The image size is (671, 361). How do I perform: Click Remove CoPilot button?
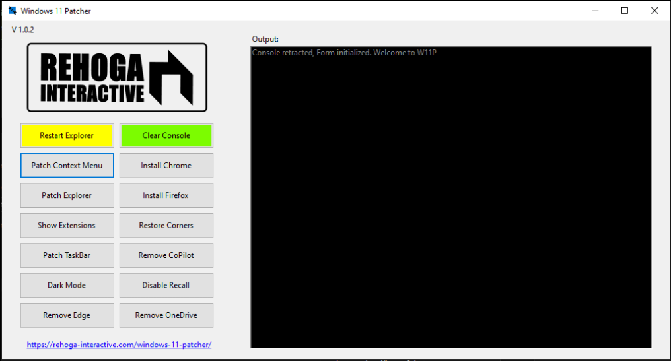point(166,255)
